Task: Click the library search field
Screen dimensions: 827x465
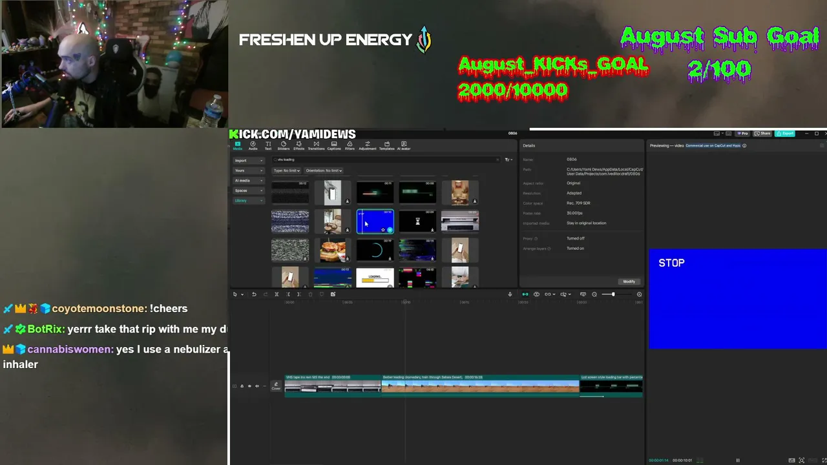Action: tap(385, 160)
